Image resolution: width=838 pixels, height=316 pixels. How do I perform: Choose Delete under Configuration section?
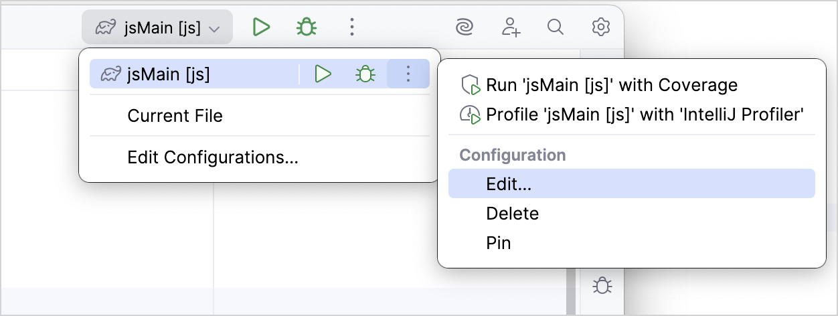(512, 214)
